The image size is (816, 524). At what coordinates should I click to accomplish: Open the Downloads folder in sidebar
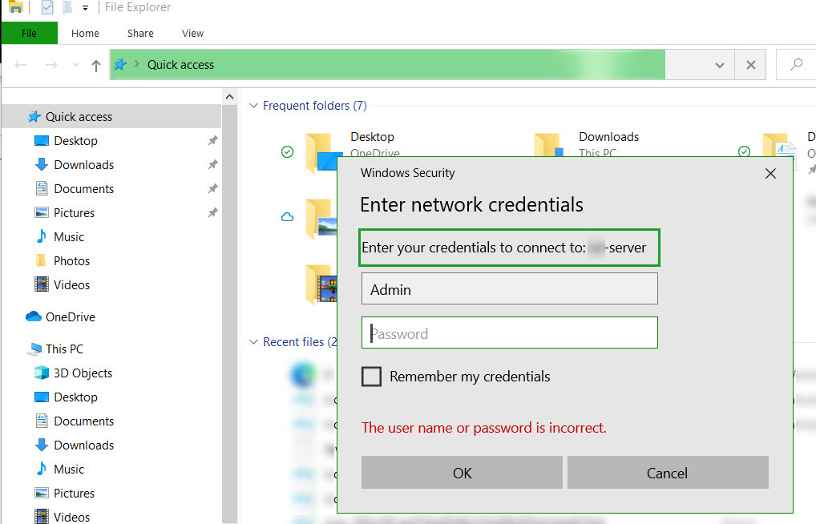tap(82, 164)
